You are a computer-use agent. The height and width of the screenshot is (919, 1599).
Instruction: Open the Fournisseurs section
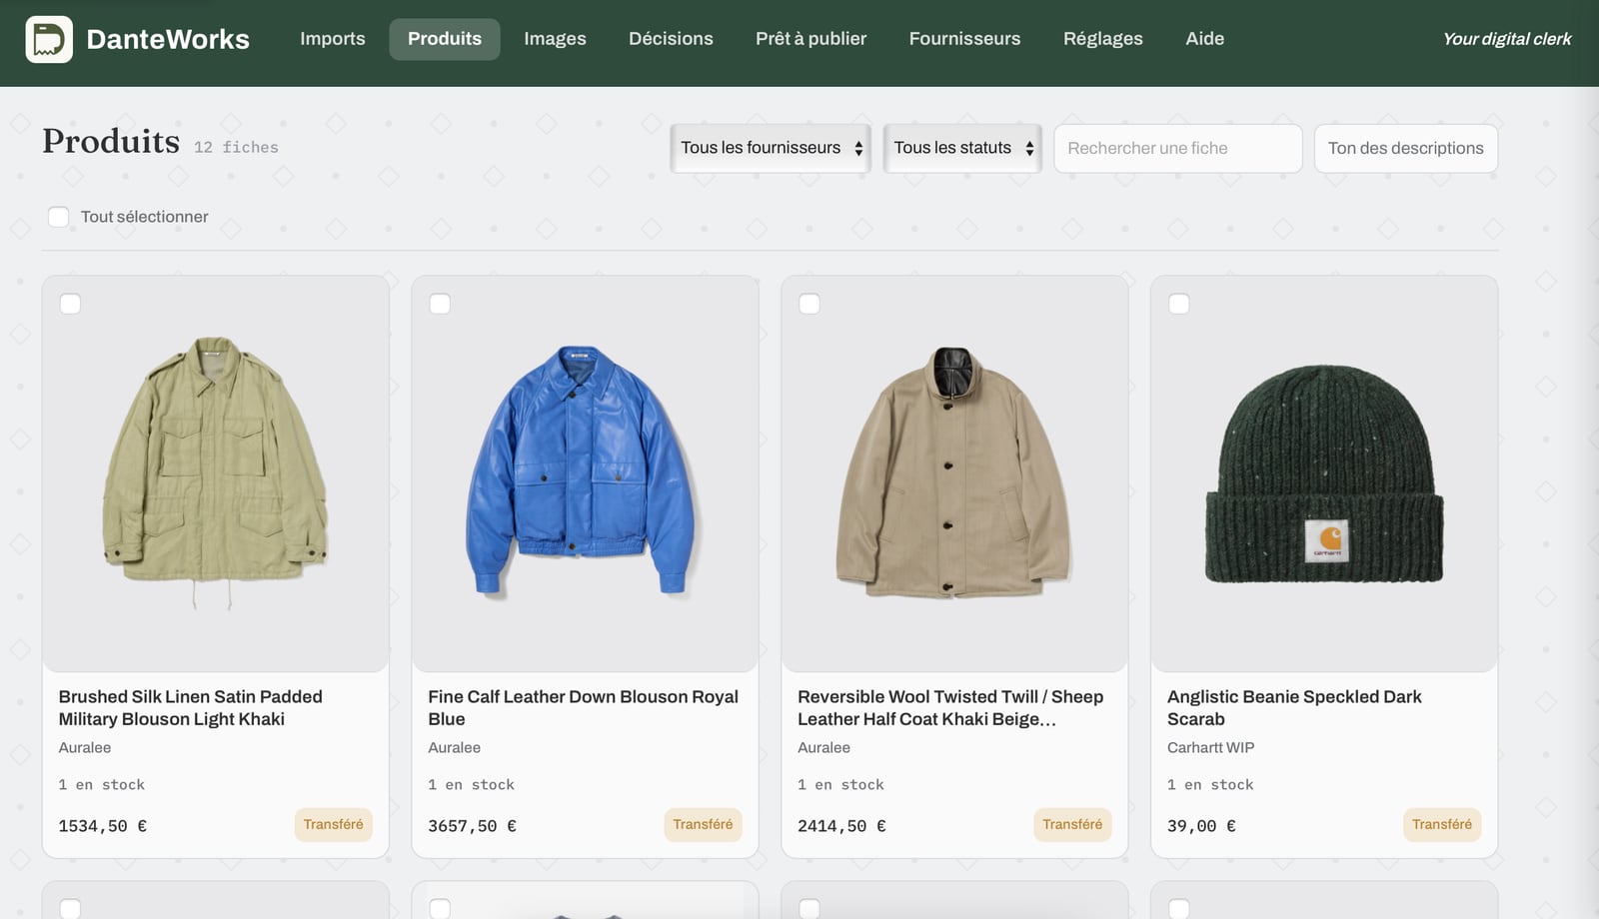(x=964, y=39)
